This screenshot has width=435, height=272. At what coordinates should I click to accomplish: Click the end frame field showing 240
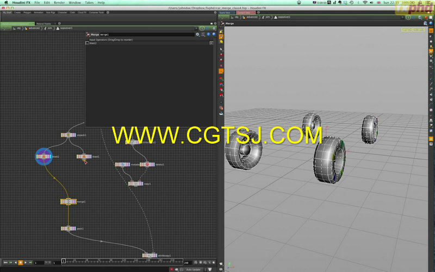[187, 263]
